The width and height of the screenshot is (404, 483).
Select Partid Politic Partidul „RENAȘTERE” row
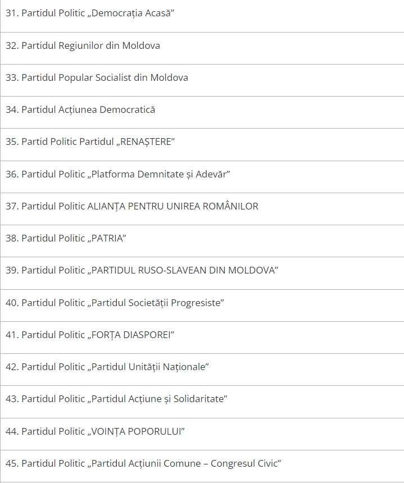coord(202,144)
